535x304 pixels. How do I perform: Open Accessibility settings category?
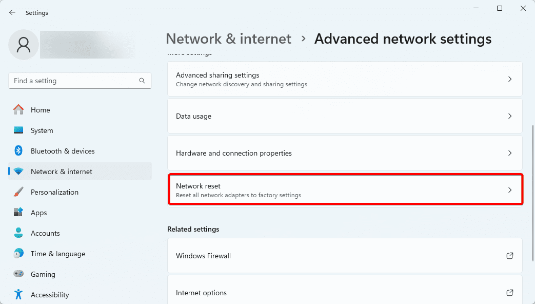point(80,294)
